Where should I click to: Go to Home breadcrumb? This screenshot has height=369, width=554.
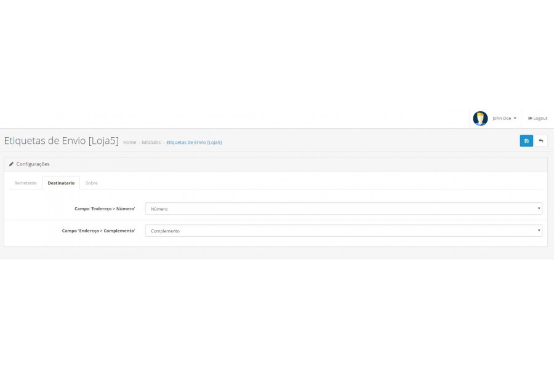click(129, 142)
